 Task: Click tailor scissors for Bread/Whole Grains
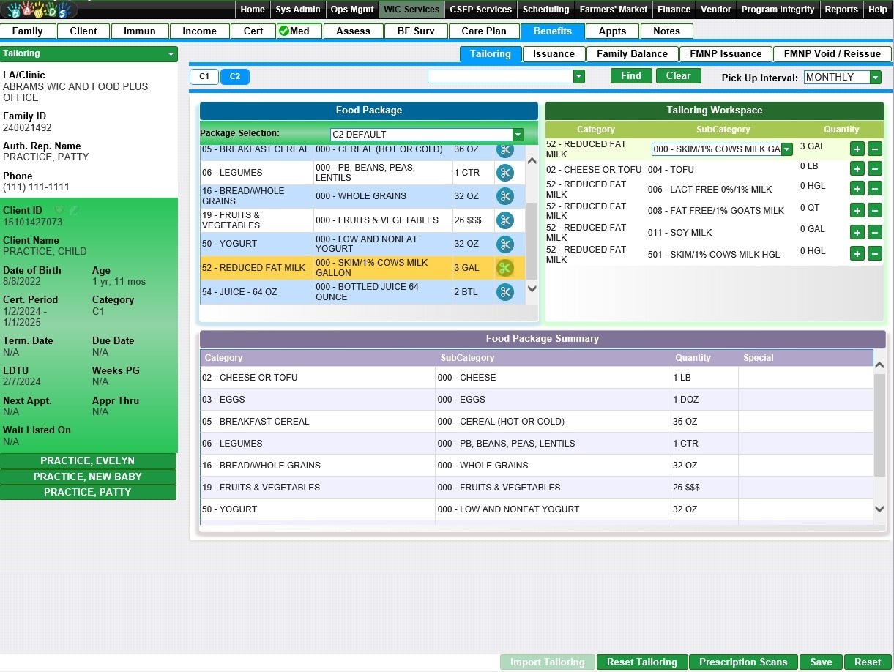[x=505, y=196]
